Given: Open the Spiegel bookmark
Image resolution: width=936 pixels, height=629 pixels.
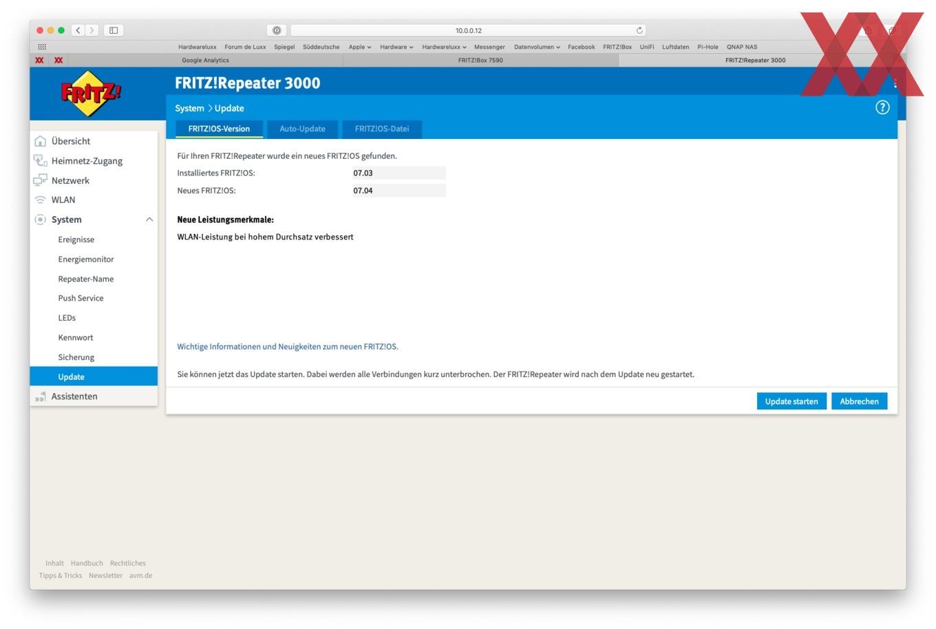Looking at the screenshot, I should tap(284, 47).
